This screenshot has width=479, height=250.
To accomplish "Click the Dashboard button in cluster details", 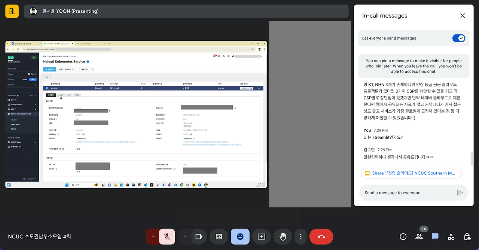I will [x=189, y=138].
